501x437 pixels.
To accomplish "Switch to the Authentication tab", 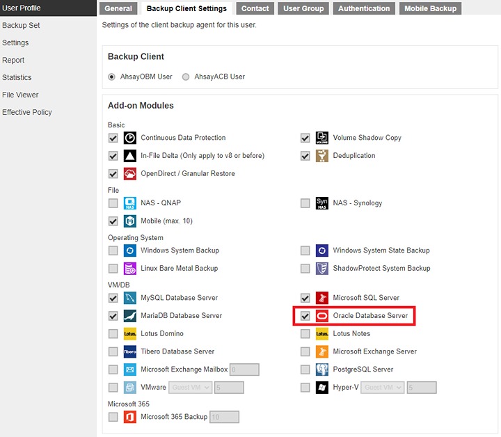I will pos(364,8).
